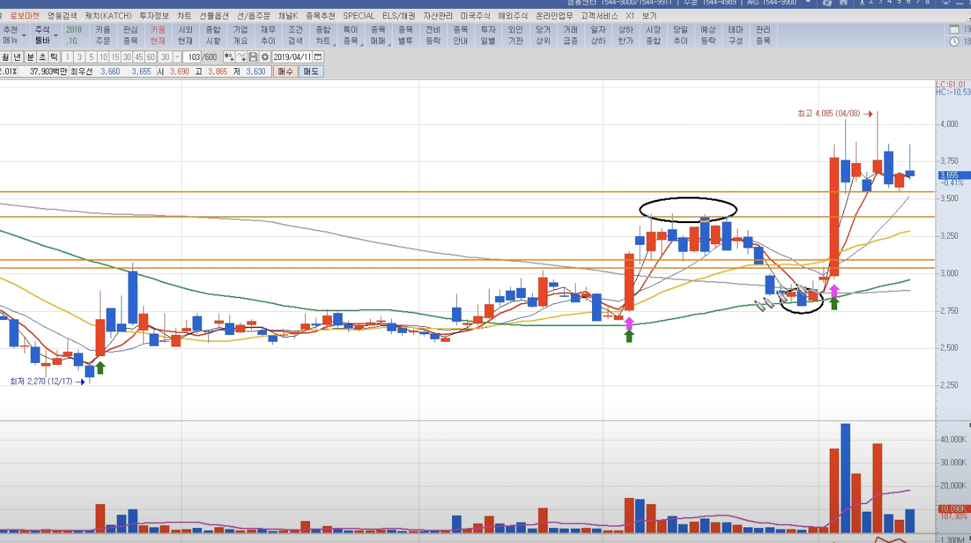The image size is (971, 543).
Task: Select the 15 interval button
Action: tap(117, 57)
